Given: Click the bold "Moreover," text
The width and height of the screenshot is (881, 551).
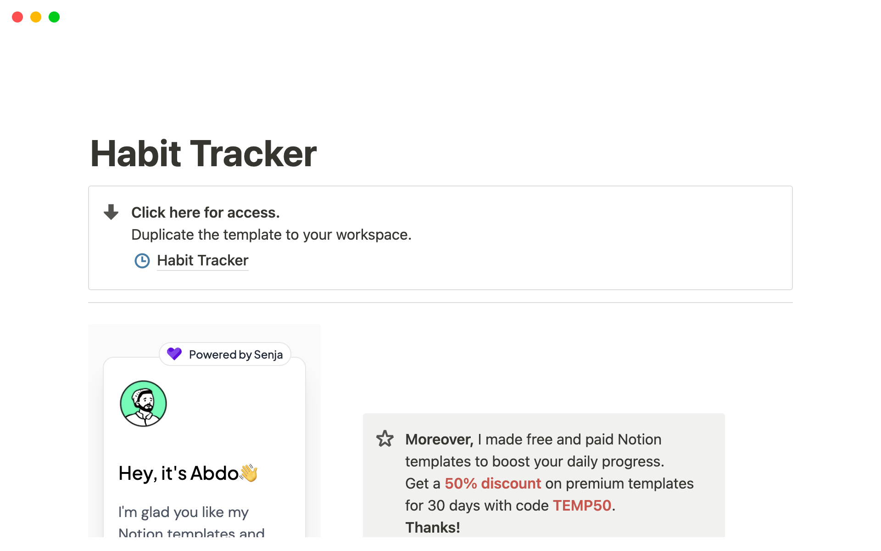Looking at the screenshot, I should coord(439,439).
